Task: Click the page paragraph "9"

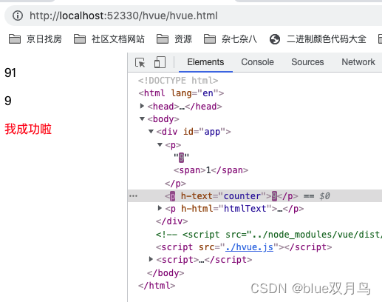Action: pyautogui.click(x=8, y=101)
